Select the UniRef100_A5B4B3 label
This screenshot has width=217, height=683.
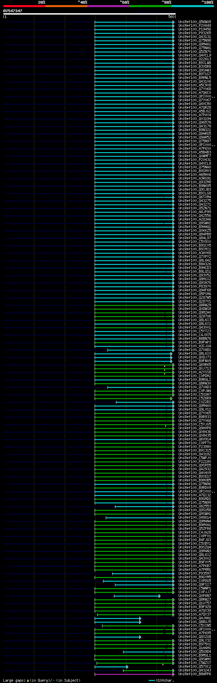(195, 152)
